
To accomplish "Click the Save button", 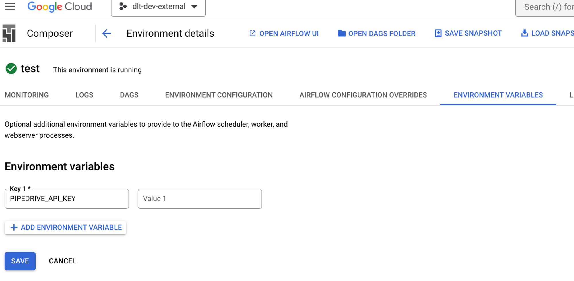I will click(x=20, y=261).
